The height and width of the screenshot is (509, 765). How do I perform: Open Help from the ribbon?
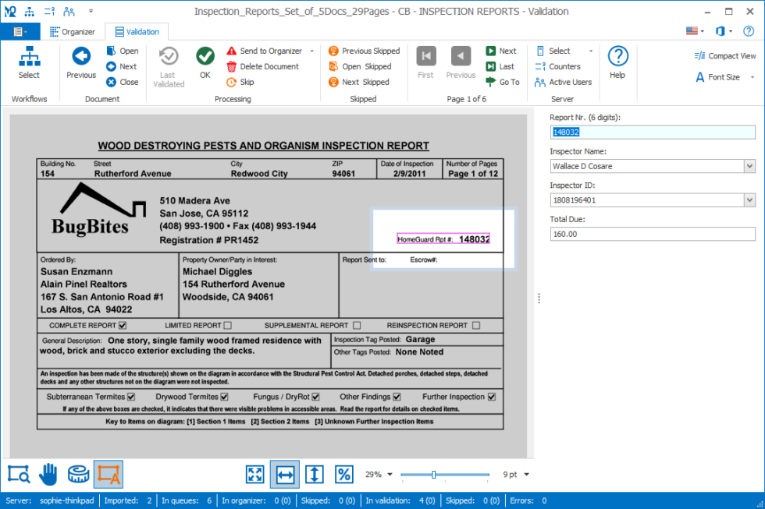[x=617, y=63]
